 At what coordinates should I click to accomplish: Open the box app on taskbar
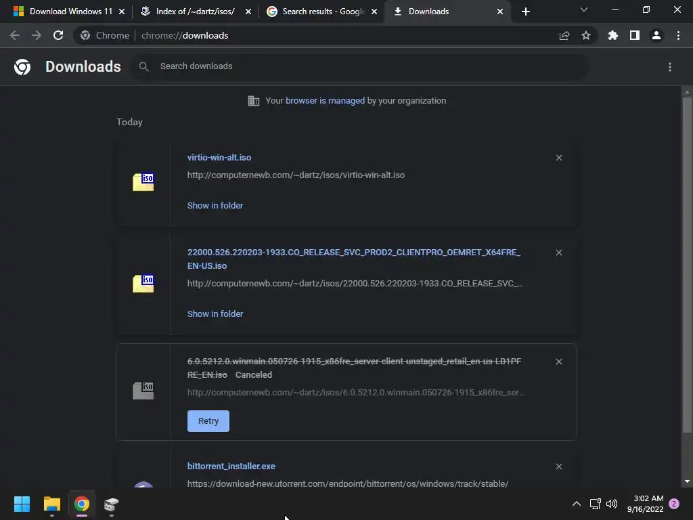tap(112, 504)
